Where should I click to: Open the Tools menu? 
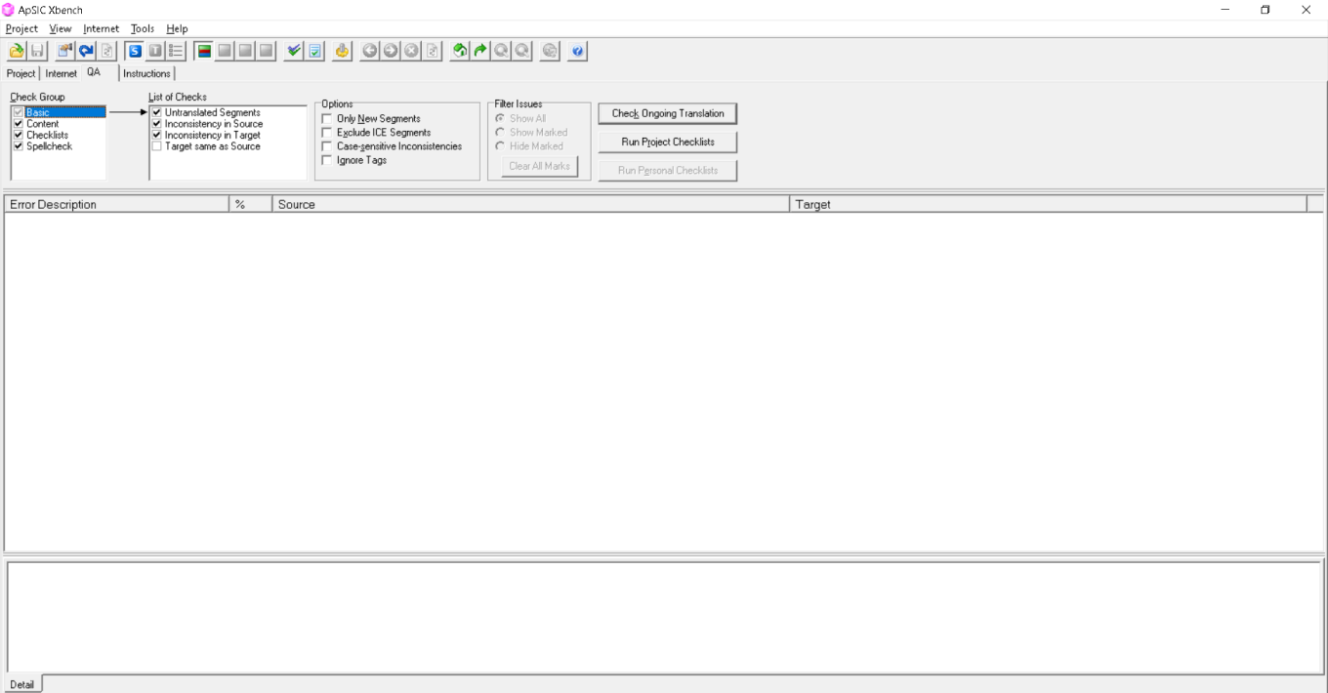[143, 29]
